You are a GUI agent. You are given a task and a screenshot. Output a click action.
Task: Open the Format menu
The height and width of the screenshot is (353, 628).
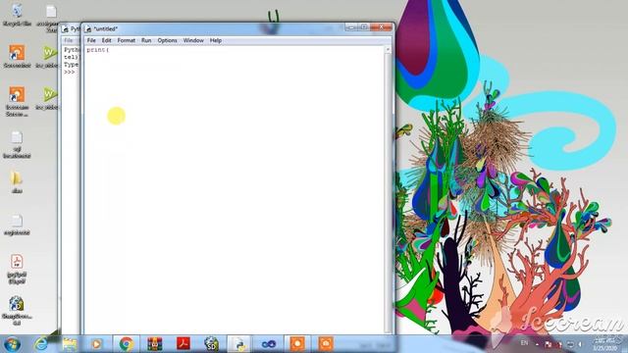pyautogui.click(x=127, y=40)
